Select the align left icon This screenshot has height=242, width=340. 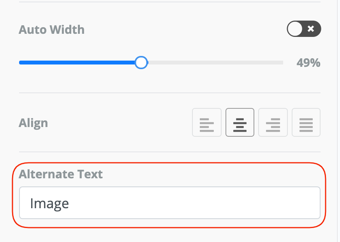pos(207,122)
